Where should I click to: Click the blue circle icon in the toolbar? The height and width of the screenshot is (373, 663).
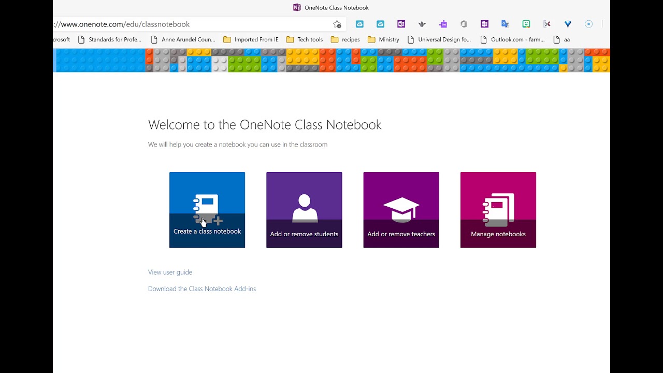pos(588,24)
